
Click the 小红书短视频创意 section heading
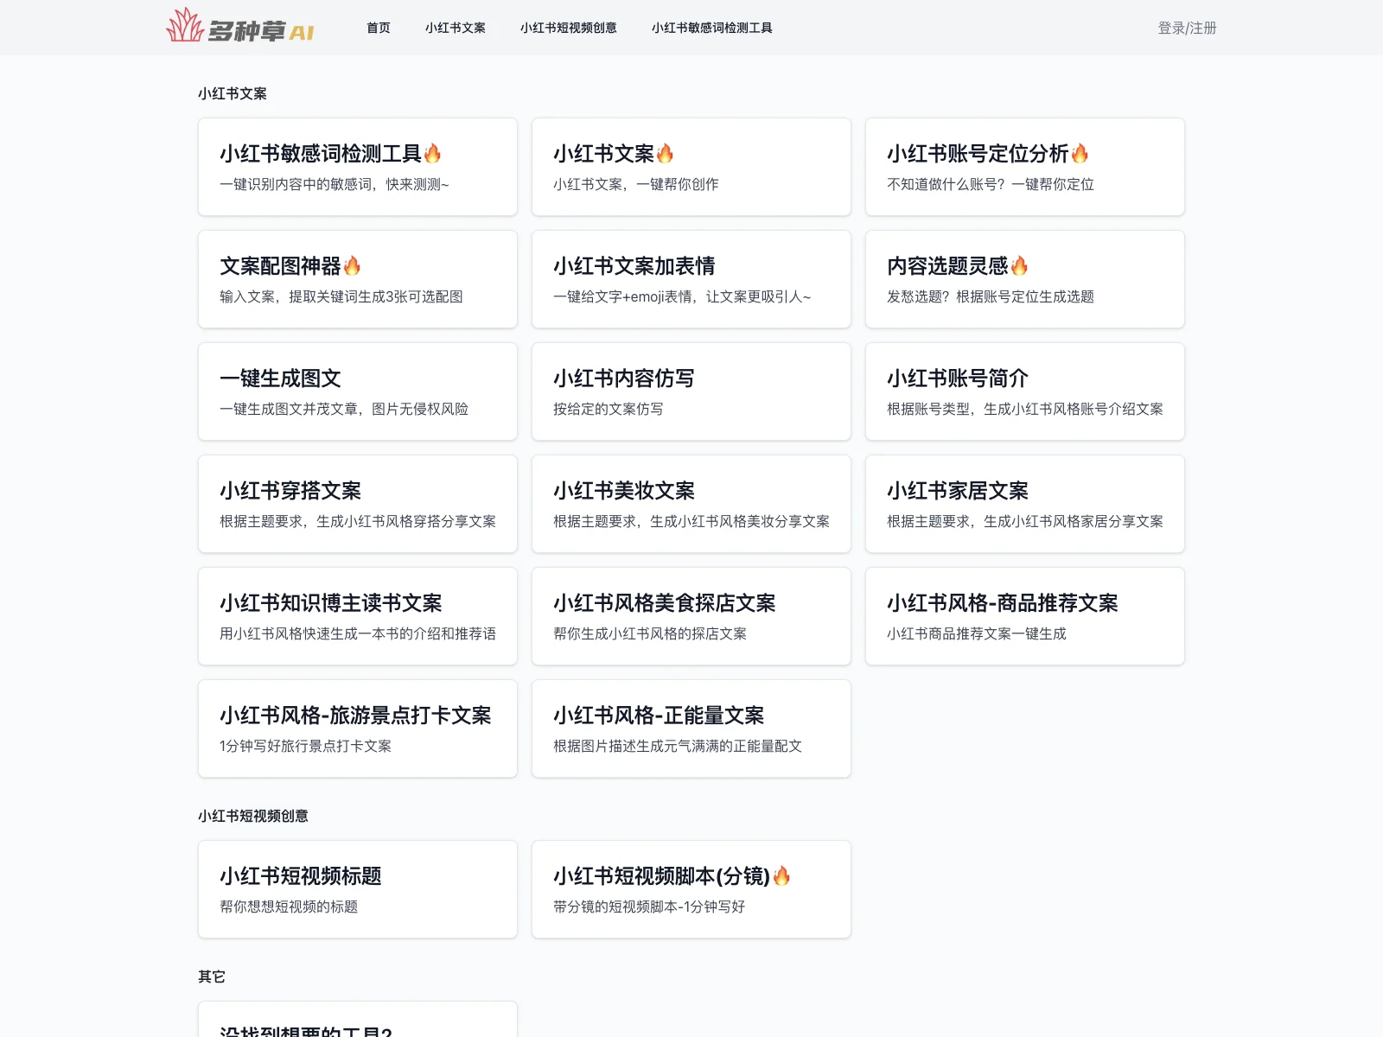pos(253,816)
